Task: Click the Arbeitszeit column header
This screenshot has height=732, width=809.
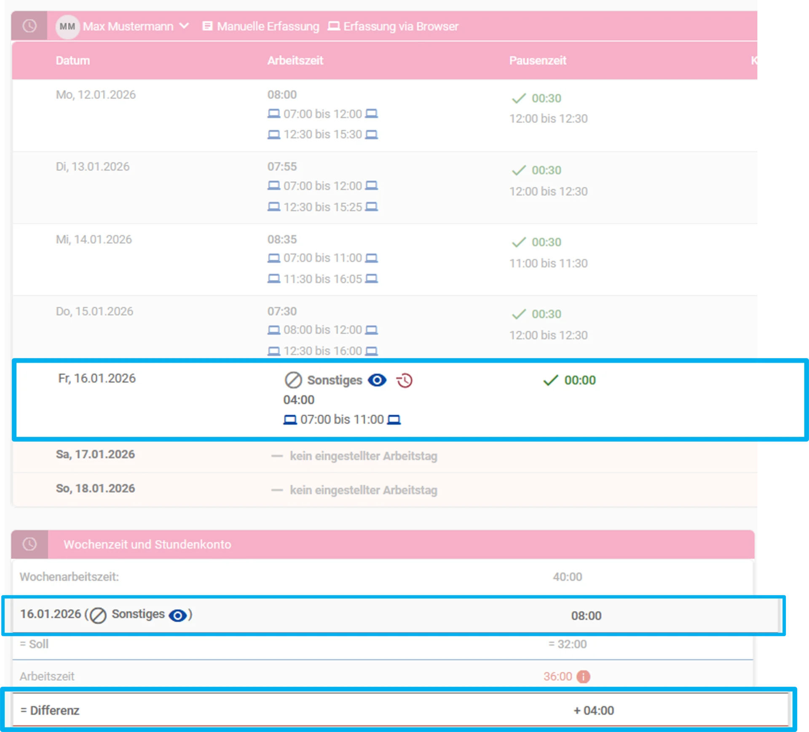Action: [295, 61]
